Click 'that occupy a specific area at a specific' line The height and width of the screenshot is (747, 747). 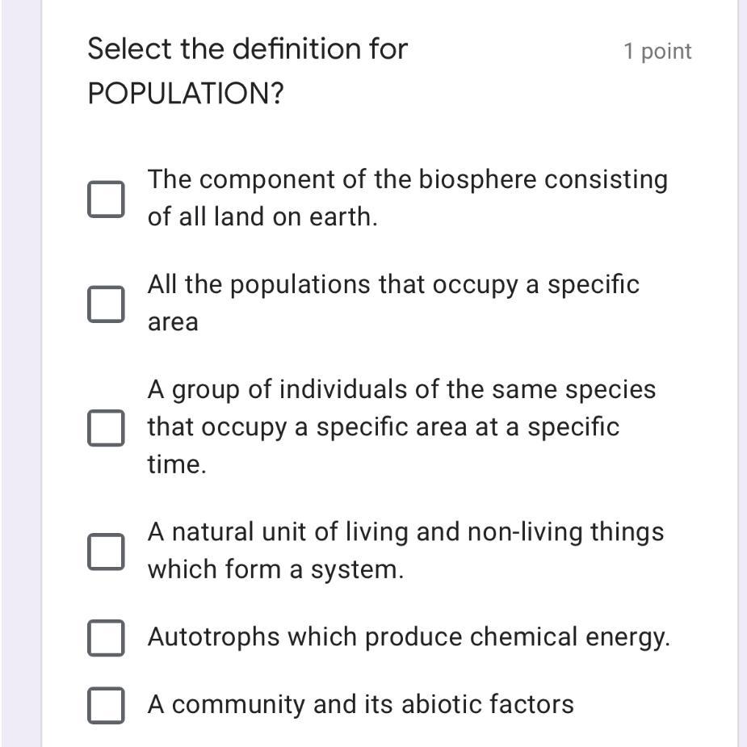pyautogui.click(x=383, y=427)
